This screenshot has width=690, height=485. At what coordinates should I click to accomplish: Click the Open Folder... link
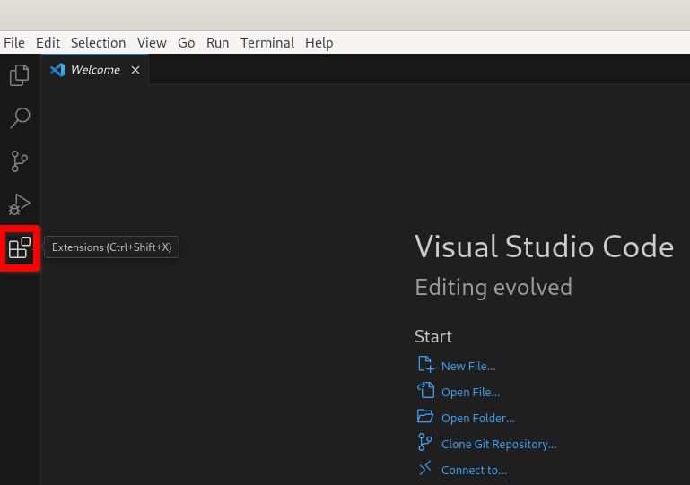tap(477, 418)
